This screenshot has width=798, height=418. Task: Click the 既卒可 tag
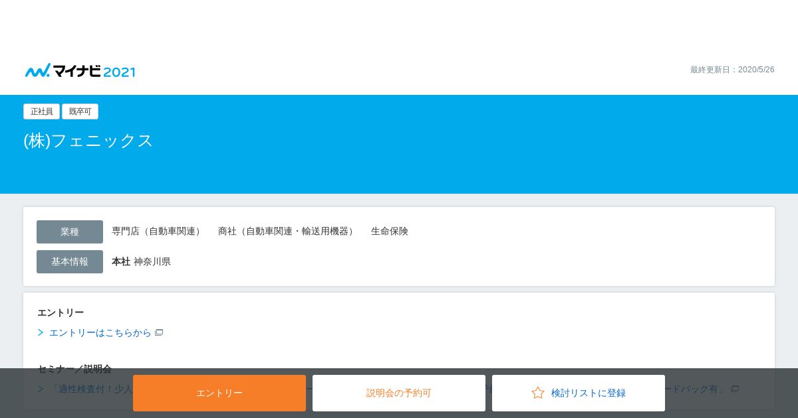click(x=80, y=111)
